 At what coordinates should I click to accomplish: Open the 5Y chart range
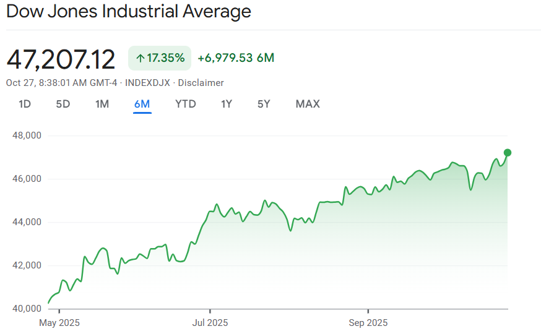[264, 104]
